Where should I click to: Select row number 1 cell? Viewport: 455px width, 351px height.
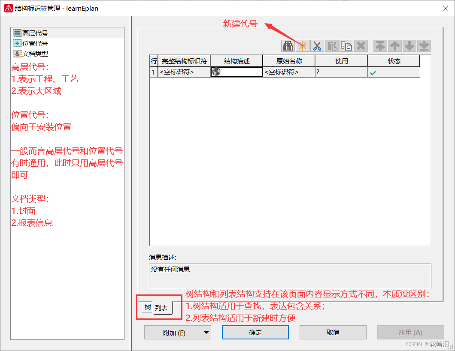tap(154, 72)
